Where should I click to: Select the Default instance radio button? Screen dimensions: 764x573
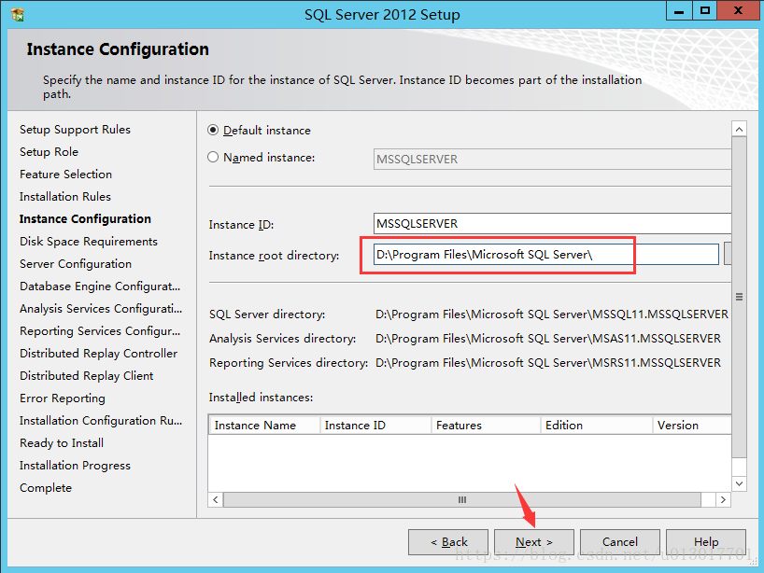213,131
